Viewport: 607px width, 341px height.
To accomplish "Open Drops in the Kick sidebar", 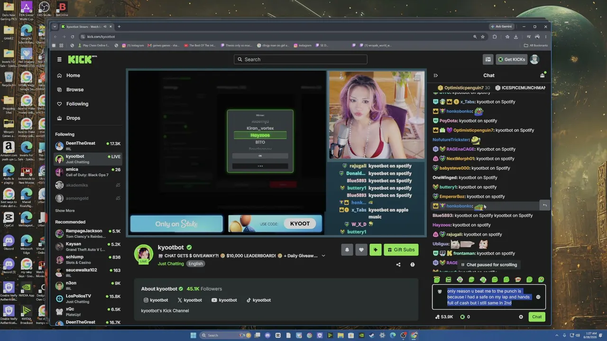I will (x=73, y=118).
